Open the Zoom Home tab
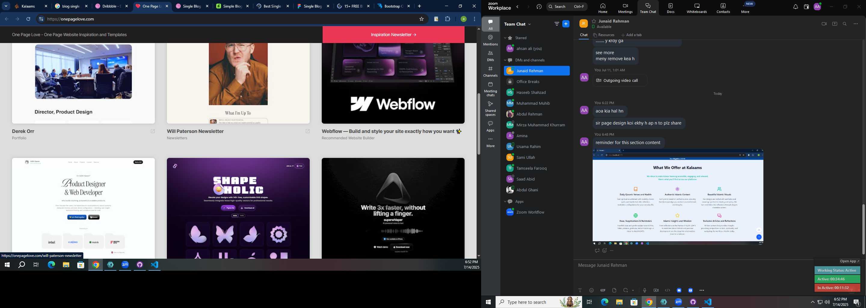 click(602, 8)
